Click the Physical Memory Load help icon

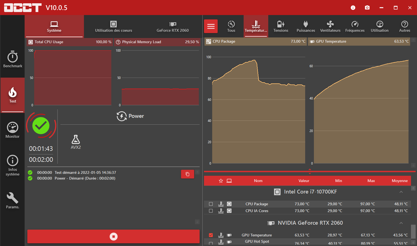click(118, 42)
